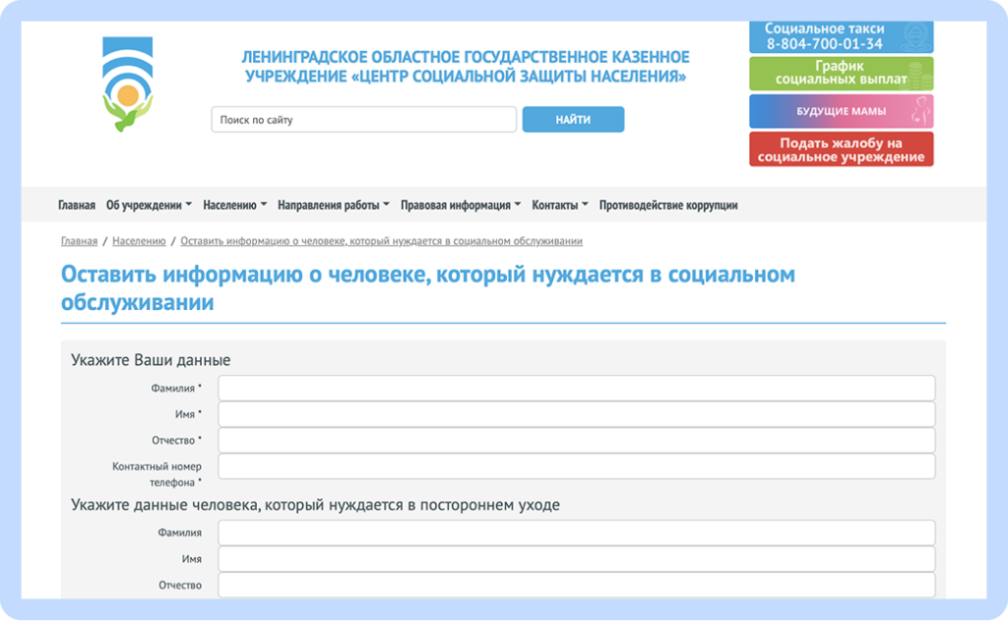This screenshot has width=1008, height=621.
Task: Follow the Населению breadcrumb link
Action: tap(139, 241)
